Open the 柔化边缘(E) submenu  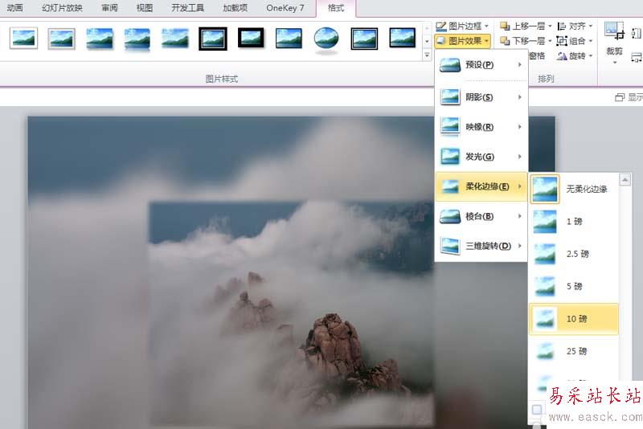481,186
